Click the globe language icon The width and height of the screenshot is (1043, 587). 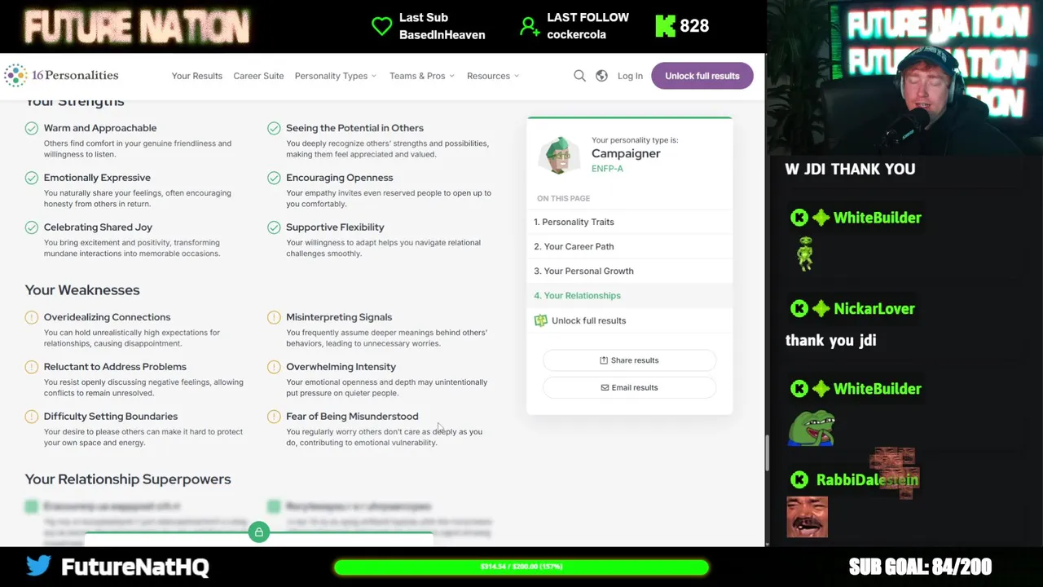[x=601, y=76]
